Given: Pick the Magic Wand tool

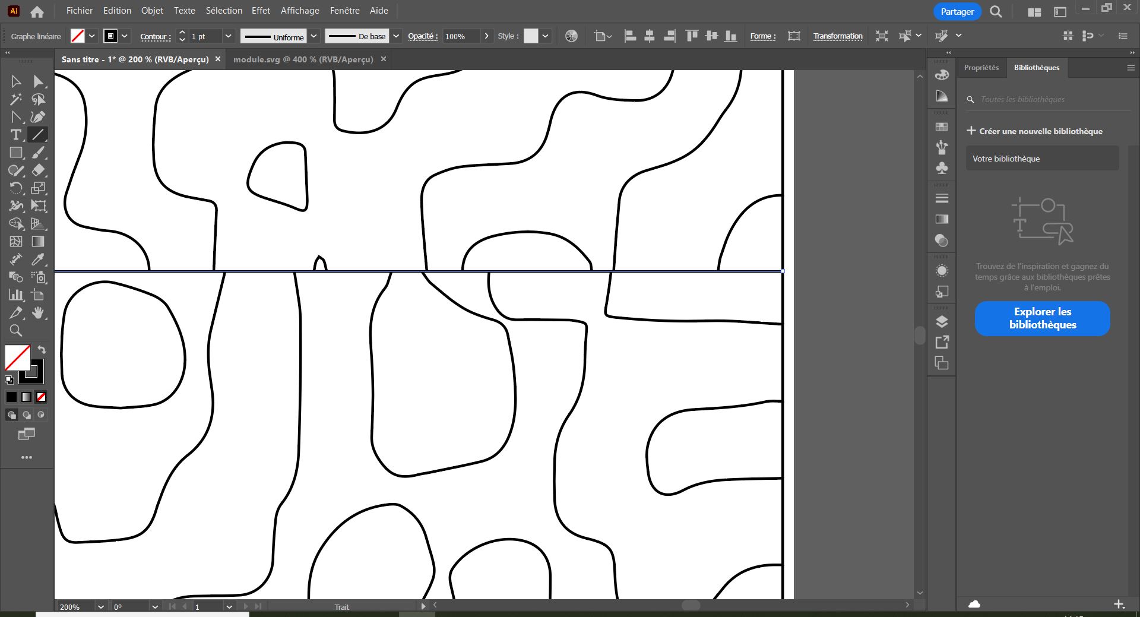Looking at the screenshot, I should click(16, 99).
